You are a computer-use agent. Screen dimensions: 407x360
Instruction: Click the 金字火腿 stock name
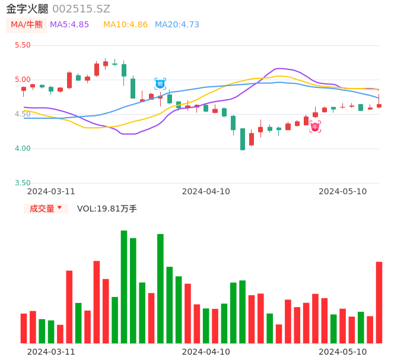[x=27, y=9]
